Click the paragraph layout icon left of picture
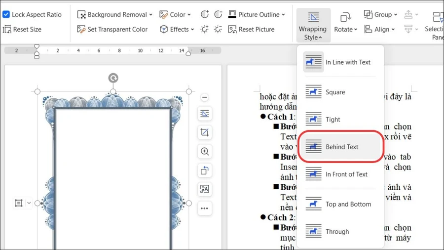 click(x=19, y=203)
